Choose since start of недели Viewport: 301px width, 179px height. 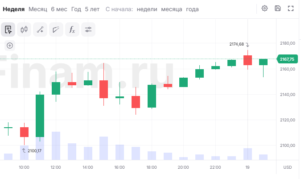point(147,9)
